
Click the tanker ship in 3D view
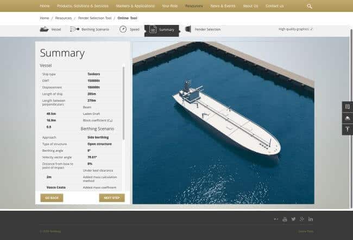[x=228, y=119]
